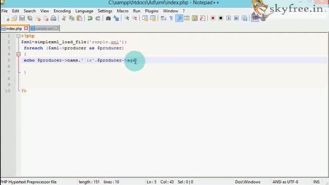
Task: Toggle synchronize horizontal scrolling
Action: pyautogui.click(x=153, y=18)
